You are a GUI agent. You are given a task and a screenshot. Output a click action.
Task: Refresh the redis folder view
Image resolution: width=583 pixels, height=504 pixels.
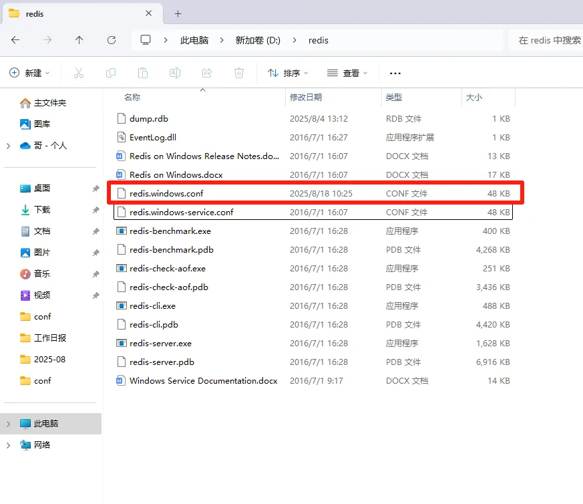point(112,40)
